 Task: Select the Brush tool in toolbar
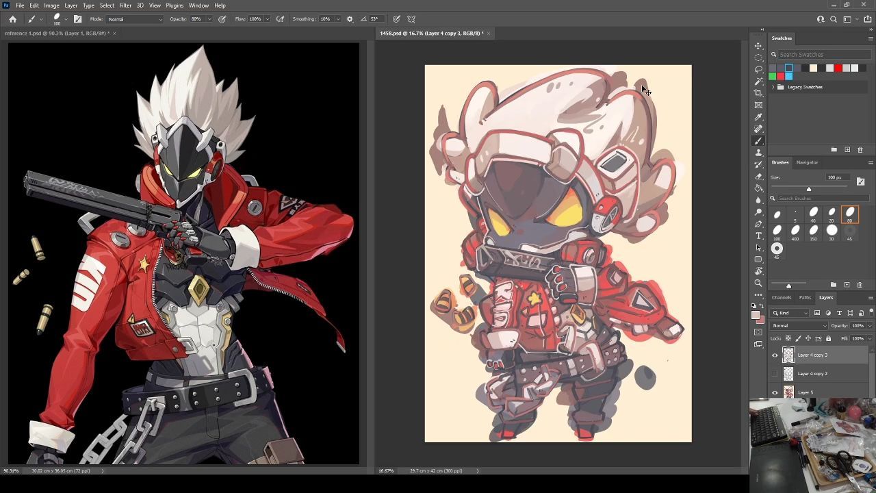click(758, 140)
